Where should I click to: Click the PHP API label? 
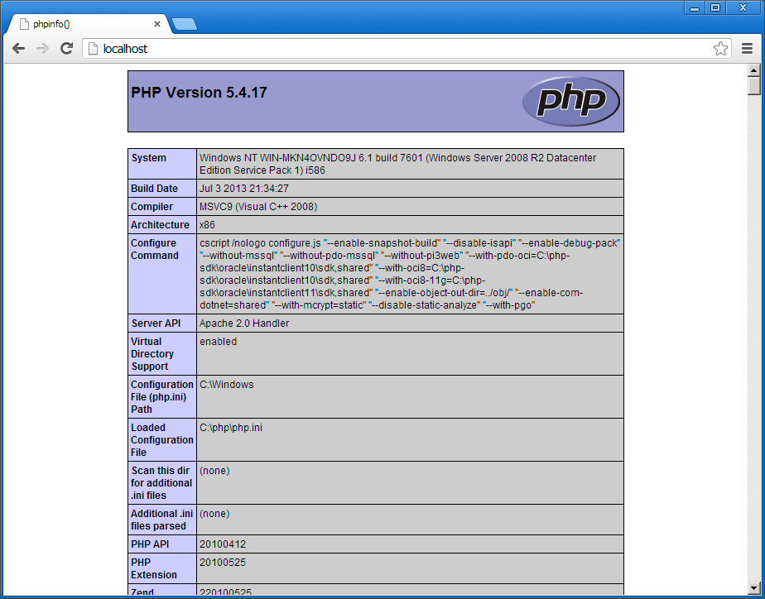(x=150, y=544)
